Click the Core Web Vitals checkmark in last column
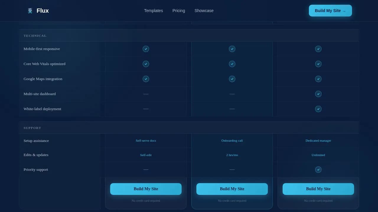The height and width of the screenshot is (212, 378). [318, 64]
